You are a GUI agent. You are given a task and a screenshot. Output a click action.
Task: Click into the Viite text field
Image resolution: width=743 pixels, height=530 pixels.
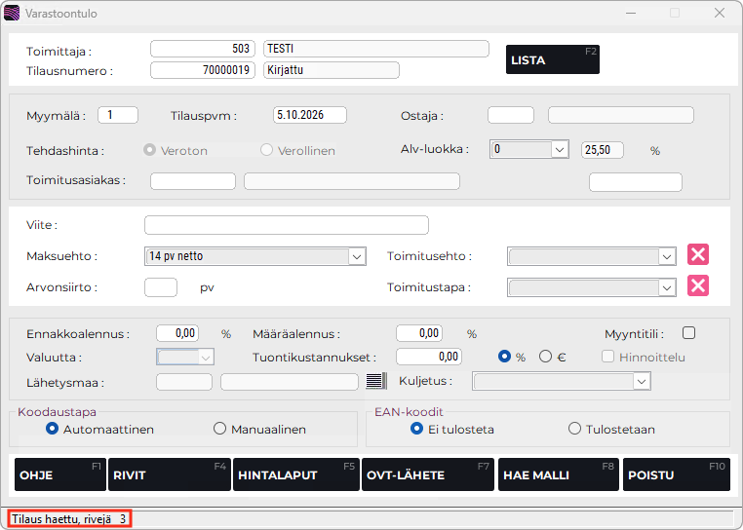point(287,225)
